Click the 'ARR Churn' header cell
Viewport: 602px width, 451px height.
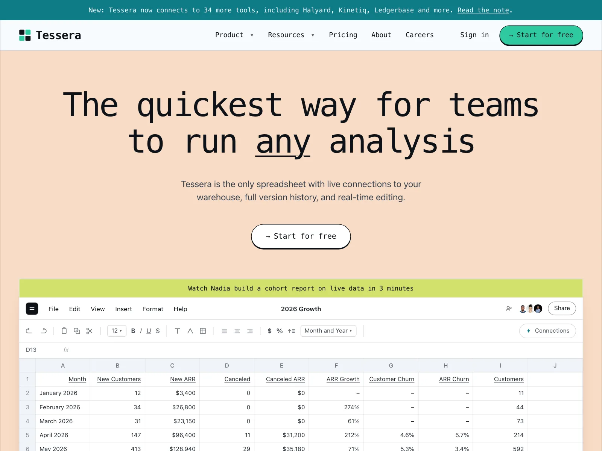[x=445, y=379]
